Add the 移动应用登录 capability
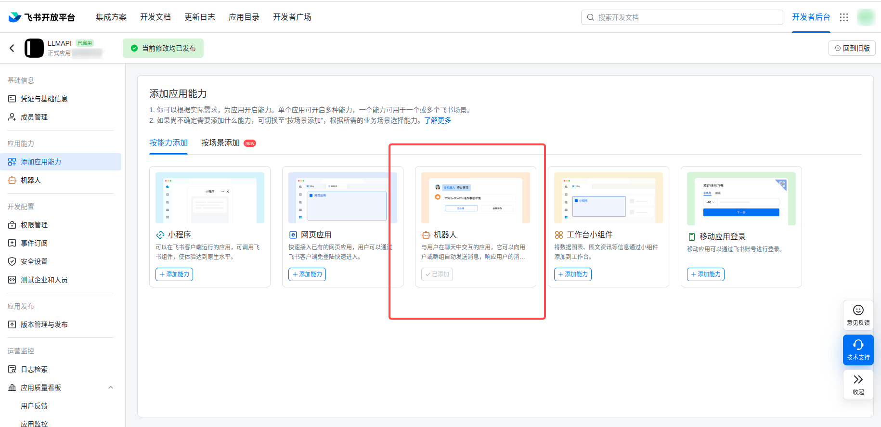 706,274
